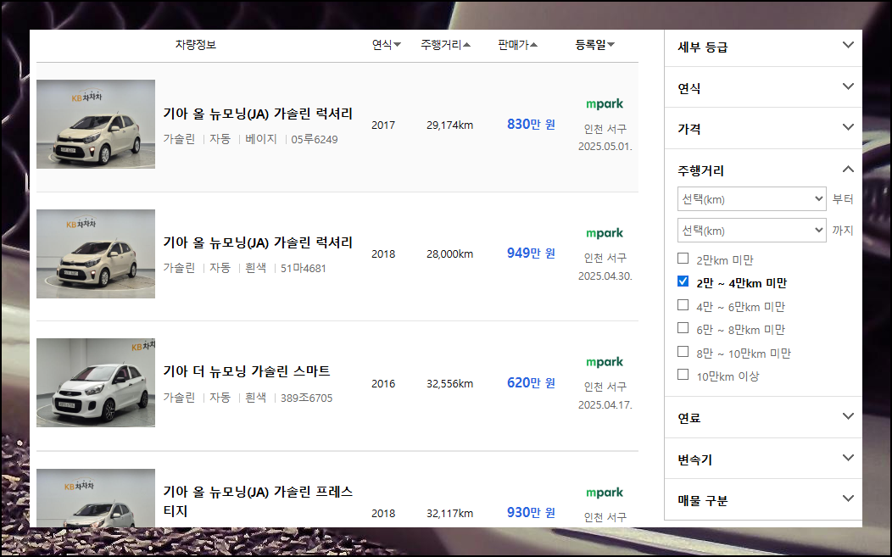Open 기아 올 뉴모닝 럭셔리 2017 listing title
Viewport: 892px width, 557px height.
click(x=258, y=114)
